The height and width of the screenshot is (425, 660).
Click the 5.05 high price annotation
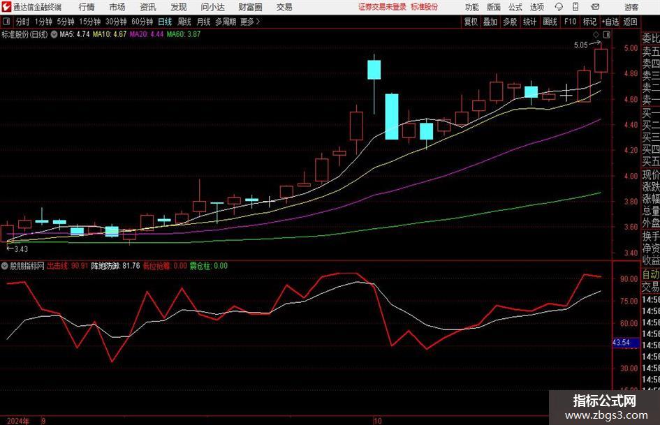click(580, 45)
